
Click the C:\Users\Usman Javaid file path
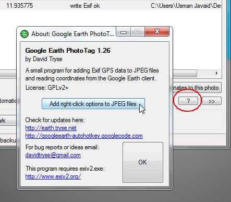(x=186, y=6)
